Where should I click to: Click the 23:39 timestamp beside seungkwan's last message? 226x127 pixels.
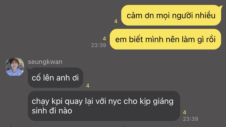[191, 119]
